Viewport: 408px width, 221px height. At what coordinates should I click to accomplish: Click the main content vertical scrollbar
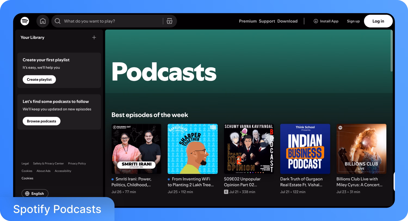pos(392,51)
